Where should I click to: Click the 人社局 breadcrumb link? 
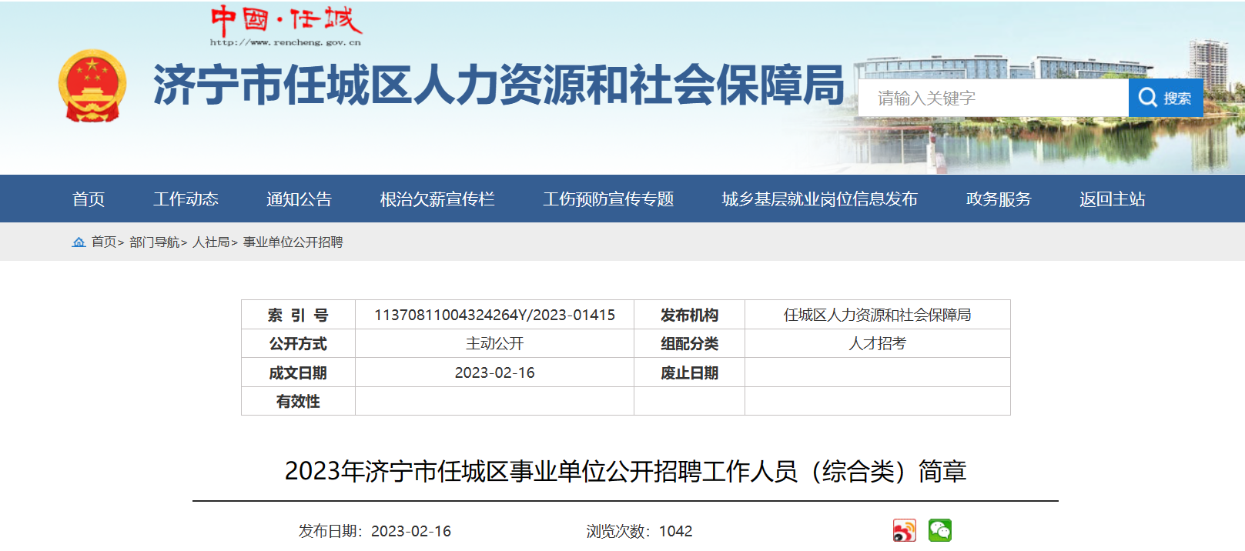211,242
